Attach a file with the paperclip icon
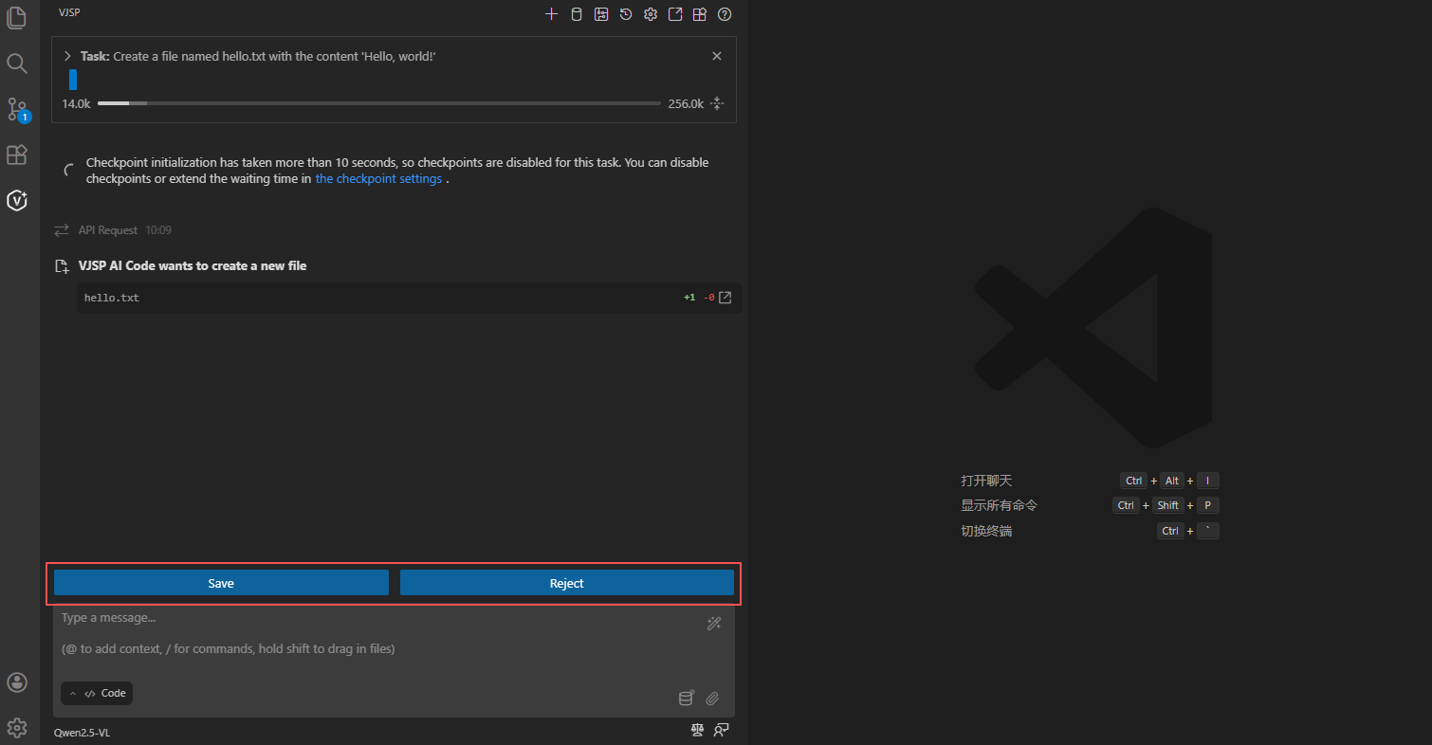This screenshot has width=1432, height=745. click(712, 699)
